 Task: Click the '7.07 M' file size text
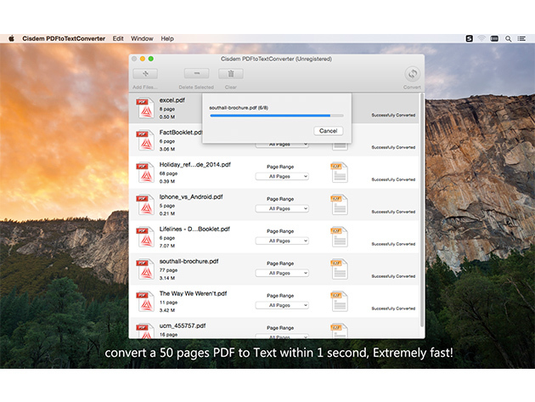pos(166,246)
